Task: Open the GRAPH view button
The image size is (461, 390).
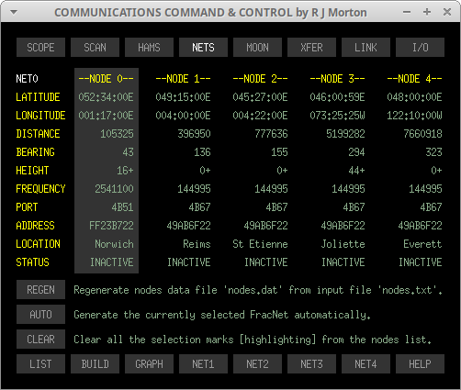Action: (x=149, y=364)
